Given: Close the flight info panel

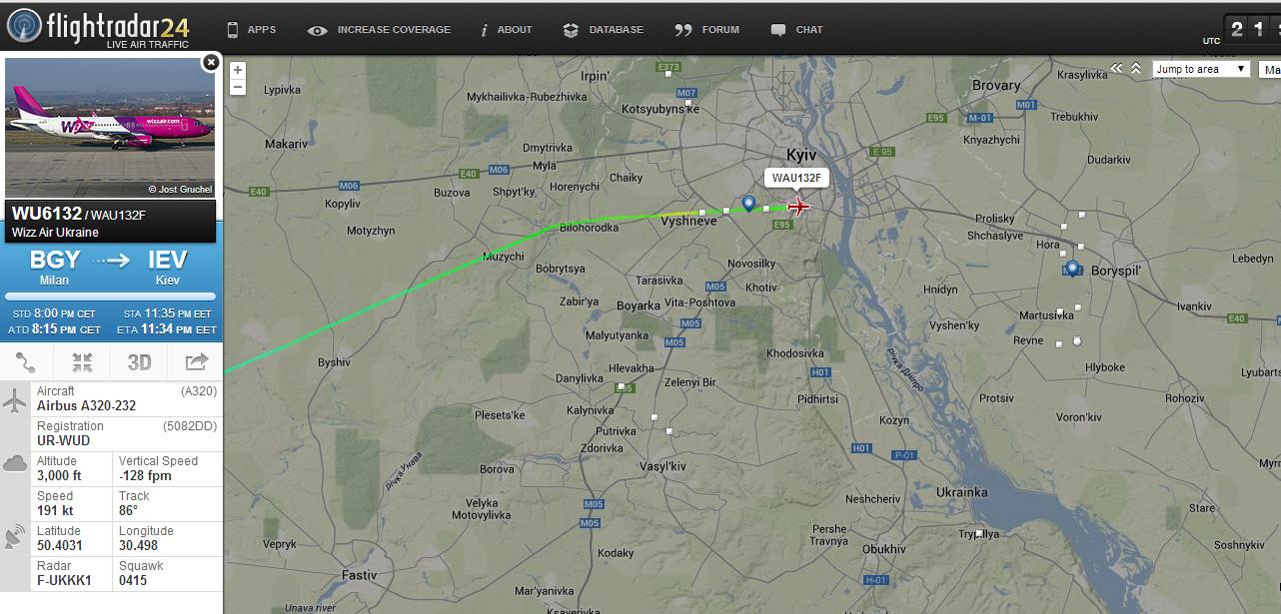Looking at the screenshot, I should (x=211, y=62).
